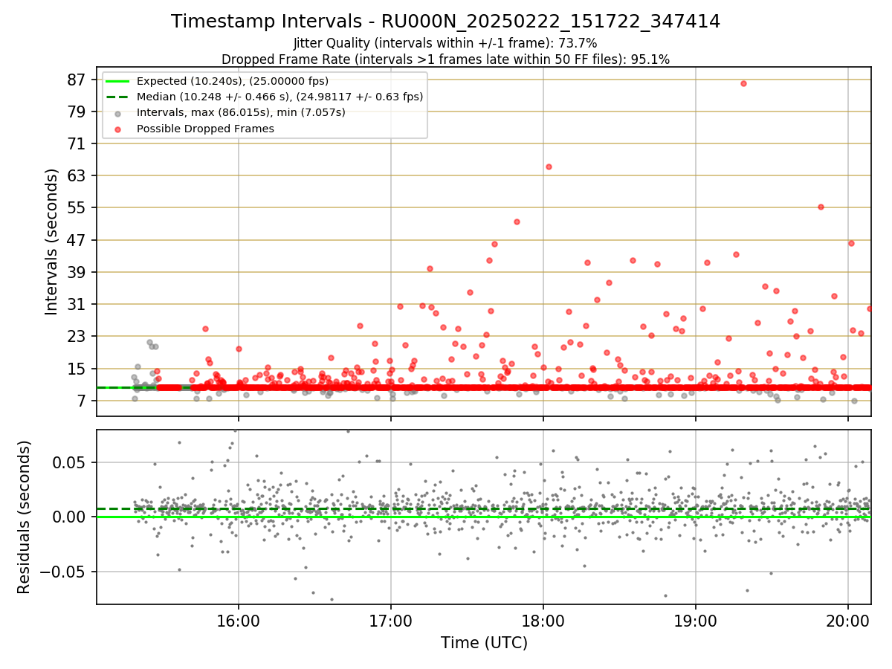Select the Jitter Quality 73.7% subtitle line
Screen dimensions: 892x669
445,43
